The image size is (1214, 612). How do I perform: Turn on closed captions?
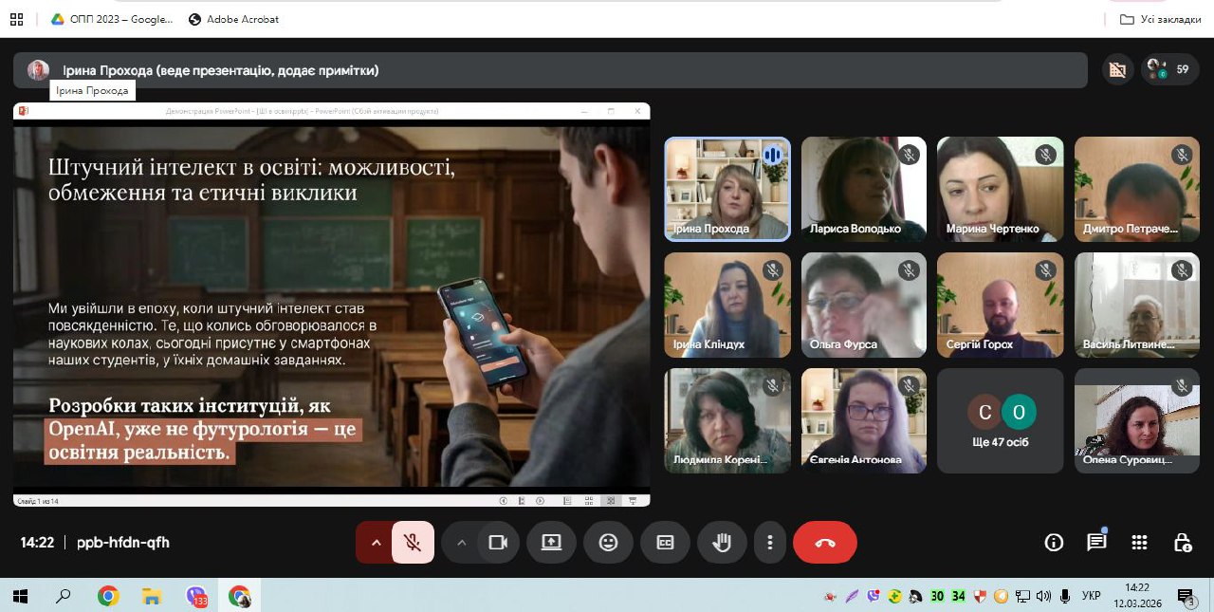(665, 543)
